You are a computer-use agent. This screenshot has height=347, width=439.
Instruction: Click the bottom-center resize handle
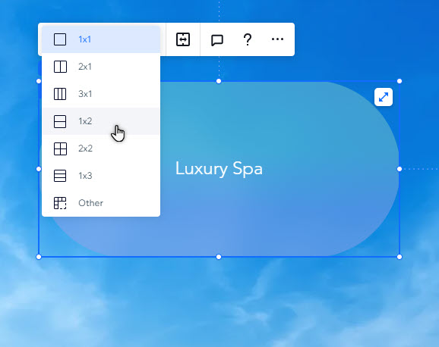pos(219,257)
